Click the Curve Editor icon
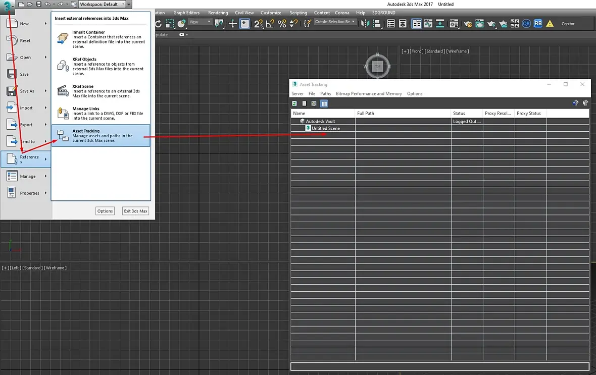 click(x=428, y=24)
